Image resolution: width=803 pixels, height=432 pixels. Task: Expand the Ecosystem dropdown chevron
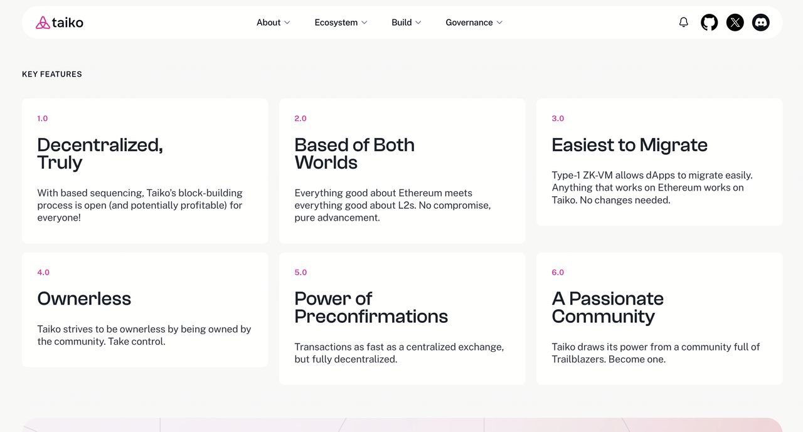[x=364, y=23]
